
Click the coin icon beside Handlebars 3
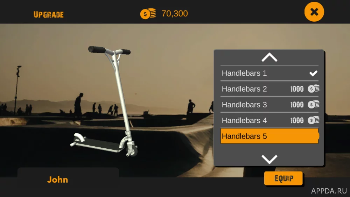(x=313, y=104)
